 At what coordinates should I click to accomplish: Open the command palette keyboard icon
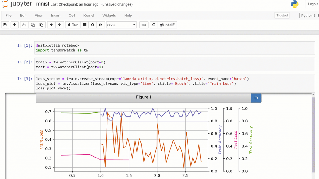(144, 25)
